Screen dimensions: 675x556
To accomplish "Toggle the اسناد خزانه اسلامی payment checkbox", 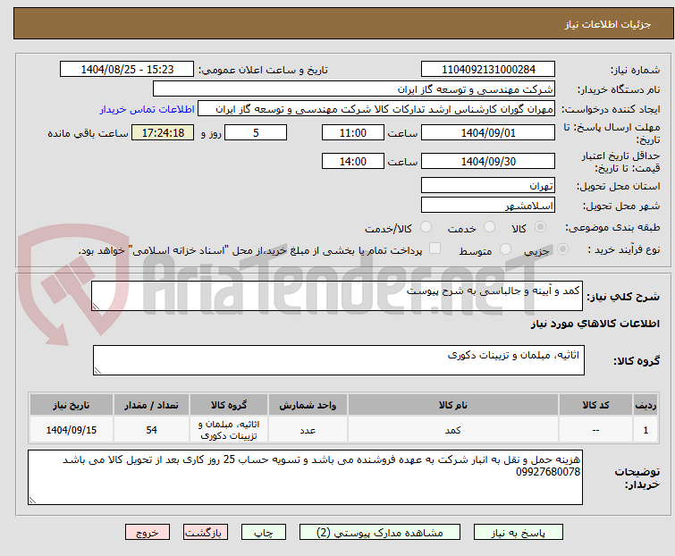I will [435, 249].
